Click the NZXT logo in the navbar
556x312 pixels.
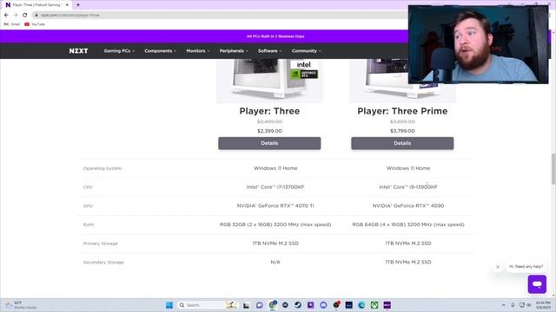click(x=78, y=51)
